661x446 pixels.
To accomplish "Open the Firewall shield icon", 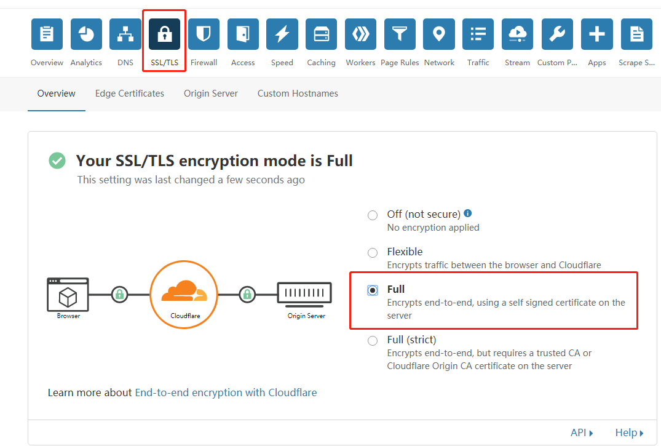I will 204,34.
